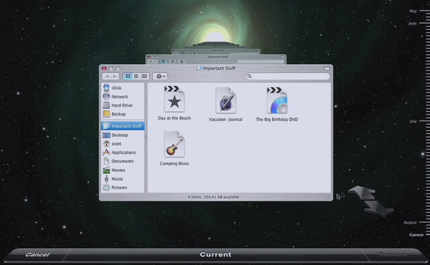
Task: Go back in Finder history
Action: pyautogui.click(x=107, y=76)
